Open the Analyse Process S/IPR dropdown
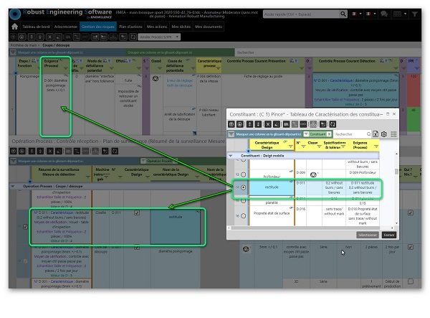 point(159,37)
